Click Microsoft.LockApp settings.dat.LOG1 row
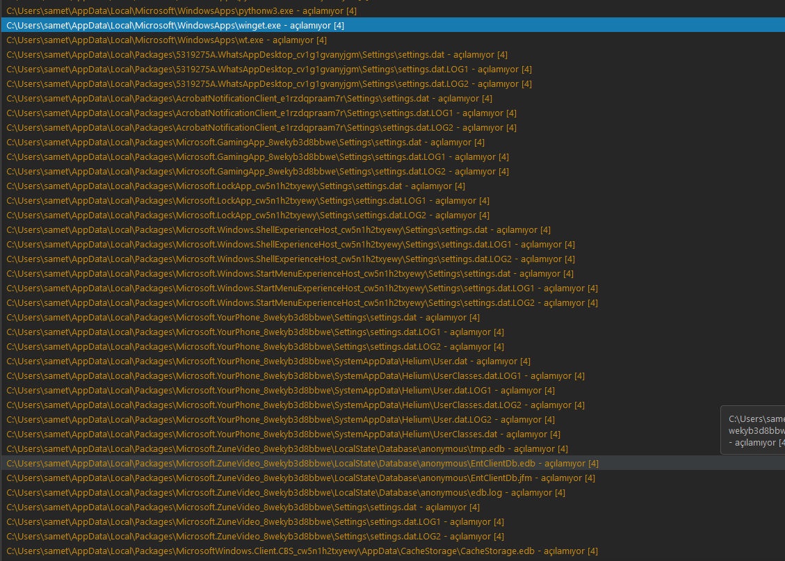This screenshot has height=561, width=785. [x=392, y=201]
